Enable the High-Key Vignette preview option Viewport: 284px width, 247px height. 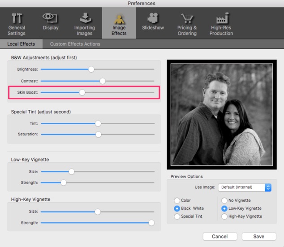pyautogui.click(x=224, y=217)
